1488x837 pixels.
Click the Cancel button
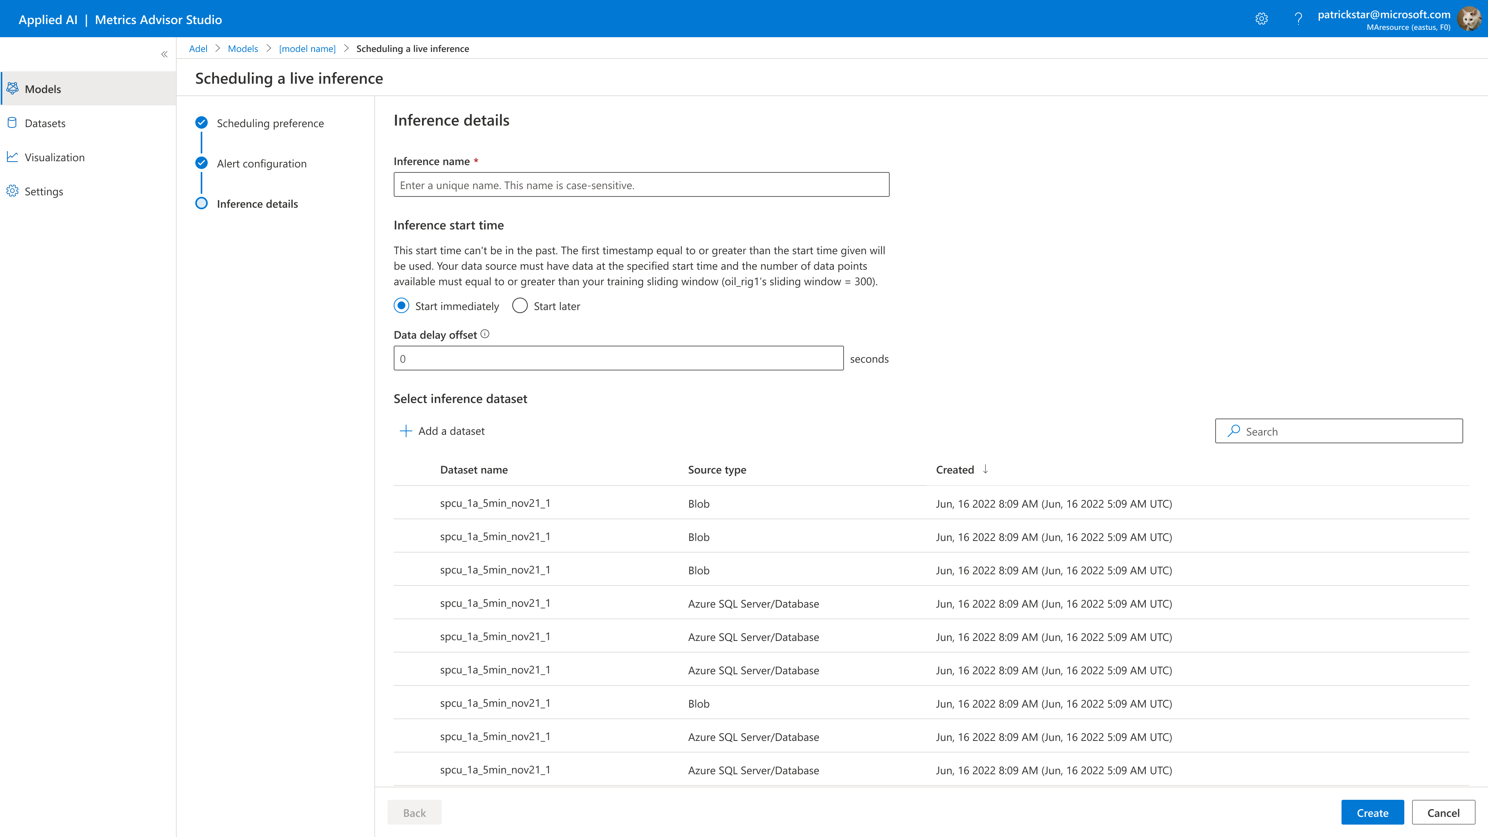click(x=1443, y=812)
